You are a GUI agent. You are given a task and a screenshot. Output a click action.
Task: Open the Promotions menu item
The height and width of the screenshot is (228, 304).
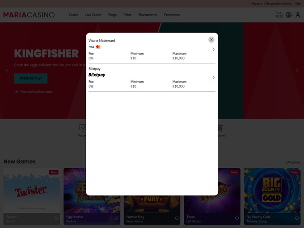(x=172, y=15)
